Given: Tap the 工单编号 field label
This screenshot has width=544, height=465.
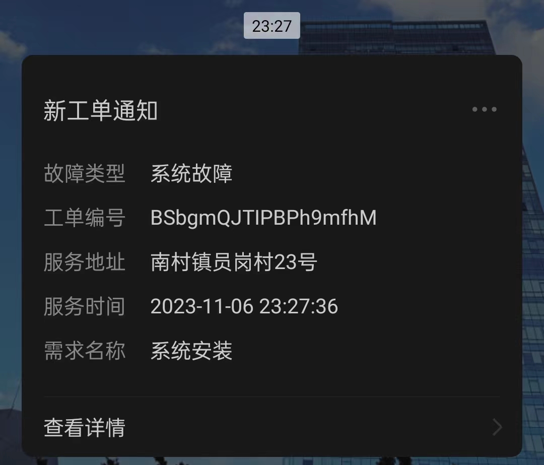Looking at the screenshot, I should (x=84, y=218).
